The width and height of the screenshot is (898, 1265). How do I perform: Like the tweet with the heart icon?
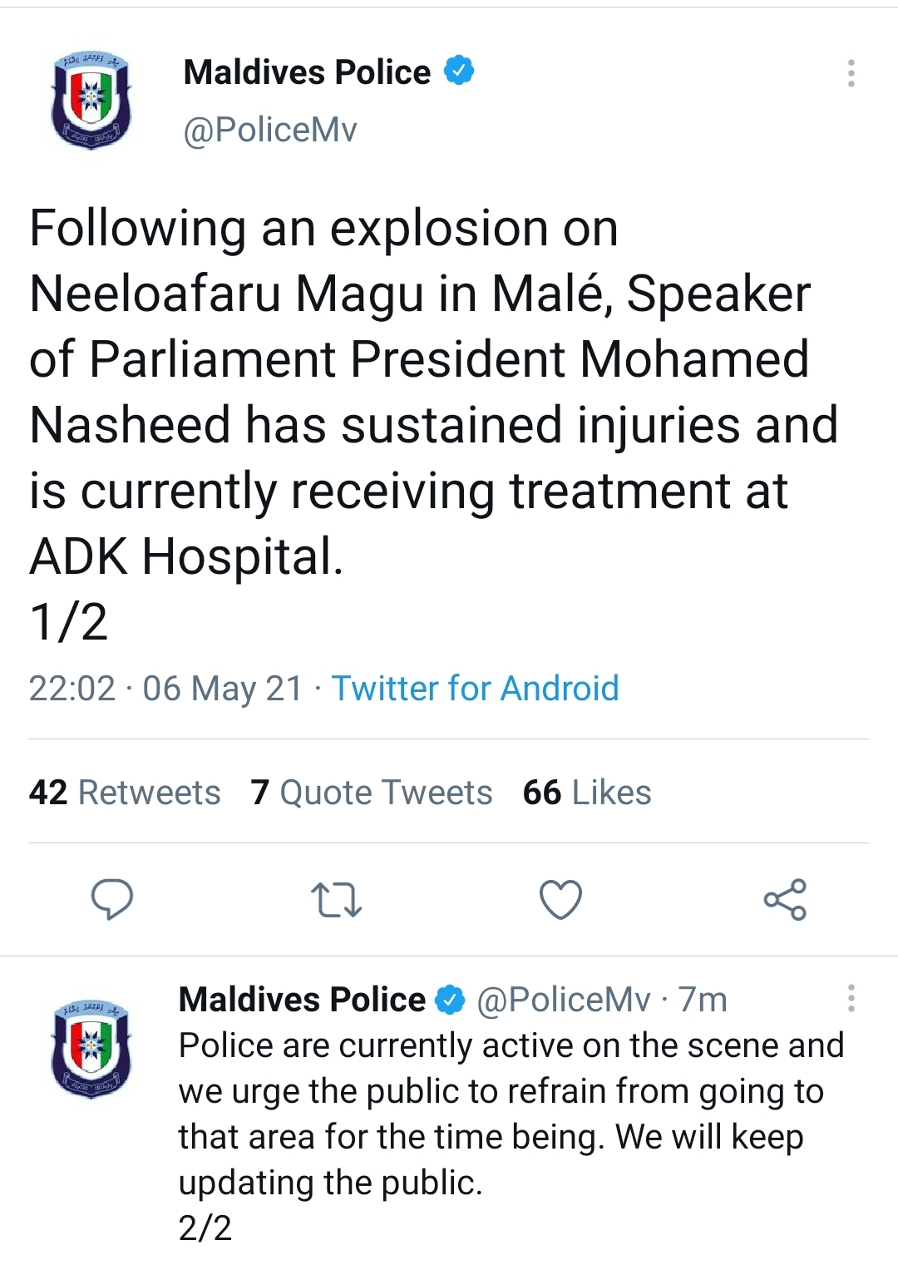click(560, 899)
